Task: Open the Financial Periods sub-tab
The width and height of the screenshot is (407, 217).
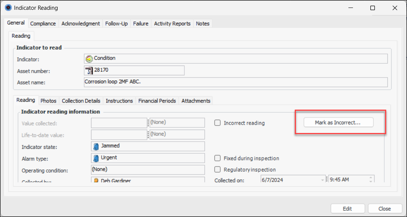Action: 157,101
